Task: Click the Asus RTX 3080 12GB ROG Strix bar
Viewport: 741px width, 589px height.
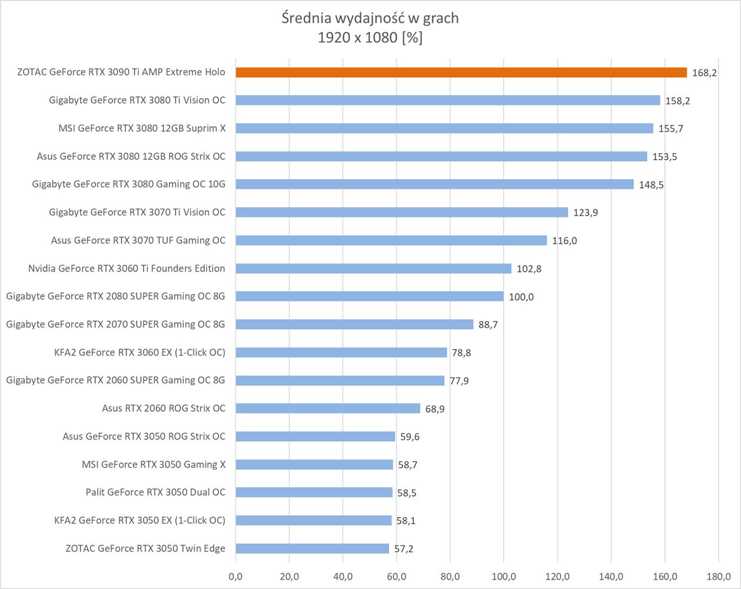Action: tap(441, 157)
